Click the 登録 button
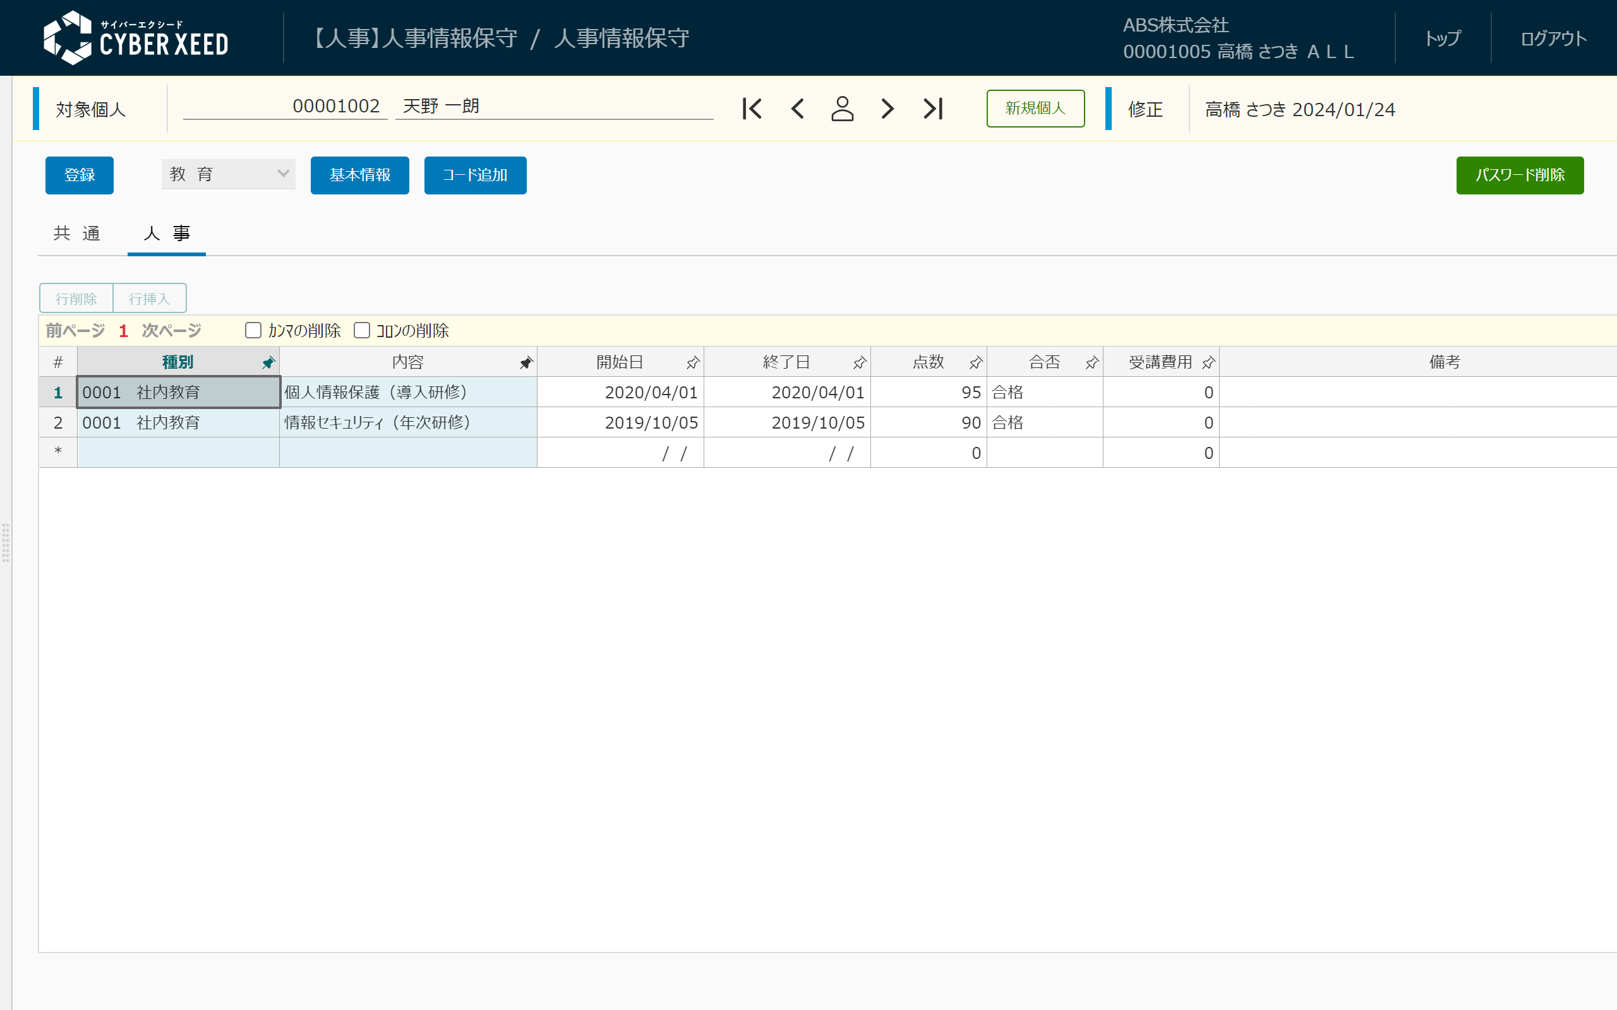The height and width of the screenshot is (1010, 1617). [x=80, y=175]
